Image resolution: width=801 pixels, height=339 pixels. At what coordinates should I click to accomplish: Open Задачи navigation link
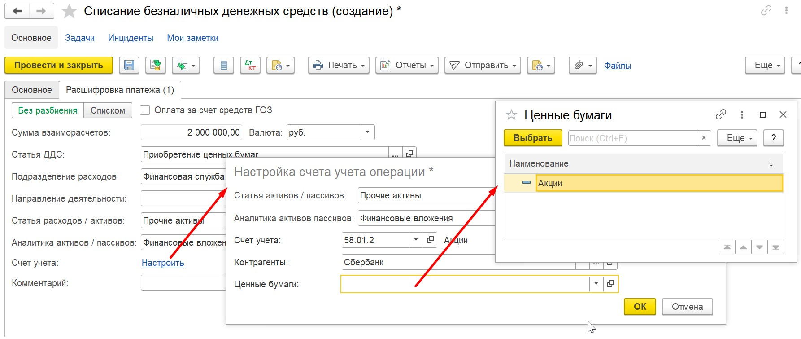click(x=80, y=38)
